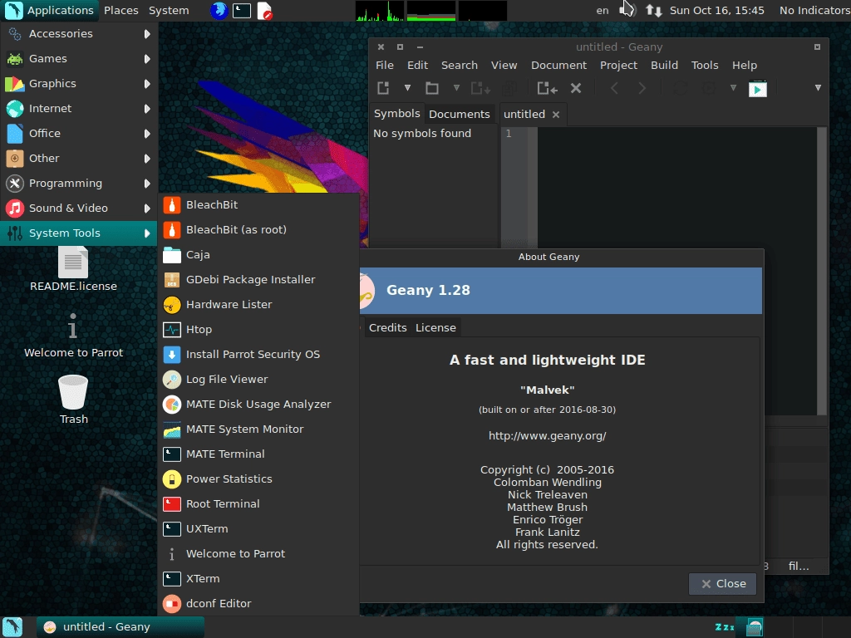Viewport: 851px width, 638px height.
Task: Click Geany run/execute toolbar icon
Action: point(758,88)
